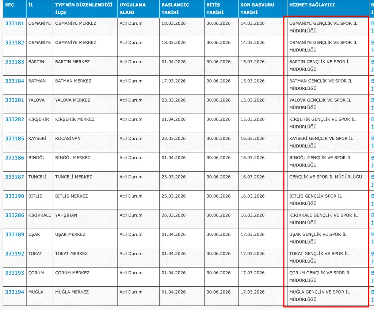The image size is (374, 310).
Task: Click the HİZMET SAĞLAYICI column header
Action: tap(312, 5)
